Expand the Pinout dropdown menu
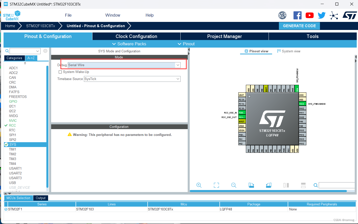 click(186, 44)
